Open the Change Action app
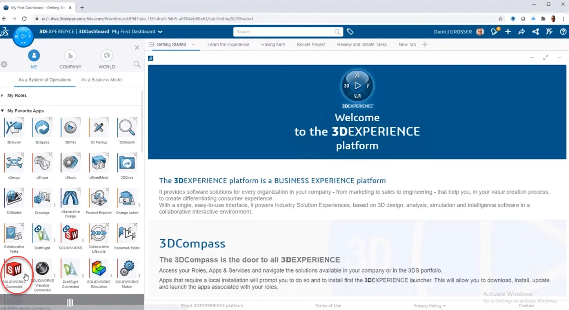This screenshot has width=569, height=310. [127, 198]
